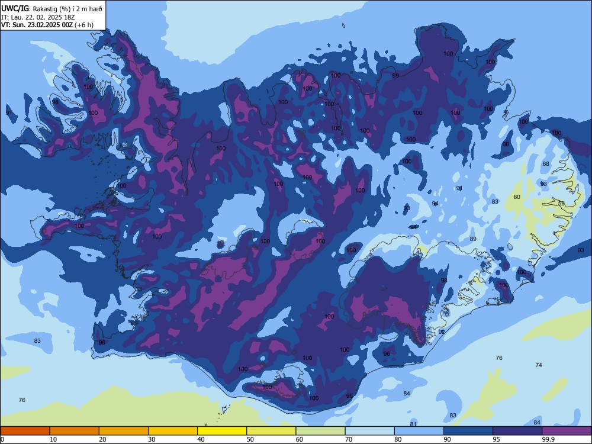Image resolution: width=592 pixels, height=444 pixels.
Task: Click the '50' tick label on the legend
Action: pos(250,439)
